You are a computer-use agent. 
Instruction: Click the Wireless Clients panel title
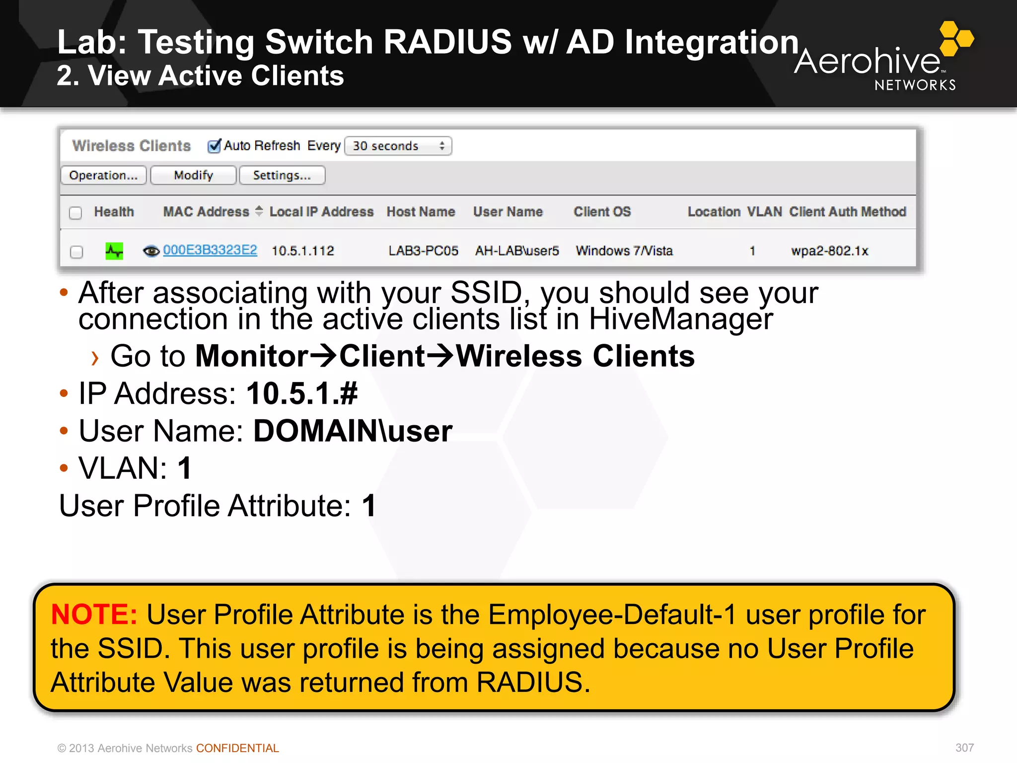[132, 146]
